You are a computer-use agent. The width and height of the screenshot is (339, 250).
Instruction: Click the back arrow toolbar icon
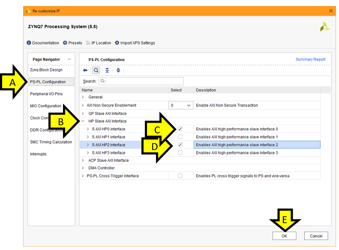85,70
